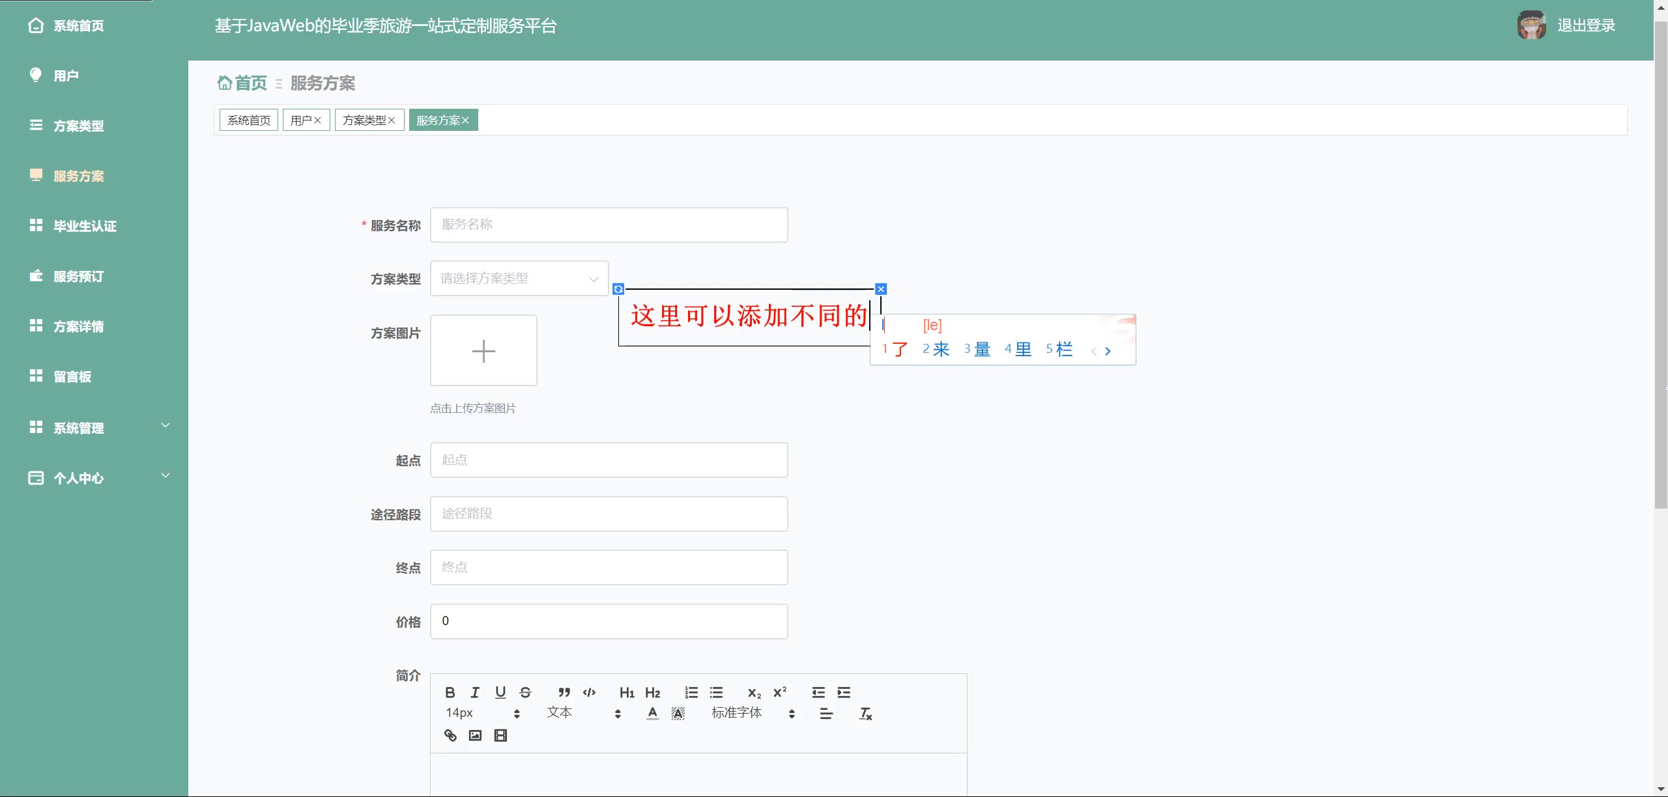The image size is (1668, 797).
Task: Open 毕业生认证 in the sidebar
Action: [85, 226]
